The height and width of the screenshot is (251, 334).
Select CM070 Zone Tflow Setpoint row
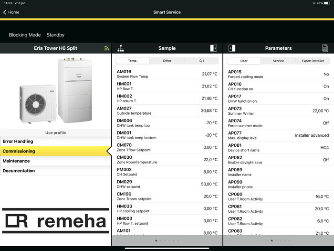167,147
